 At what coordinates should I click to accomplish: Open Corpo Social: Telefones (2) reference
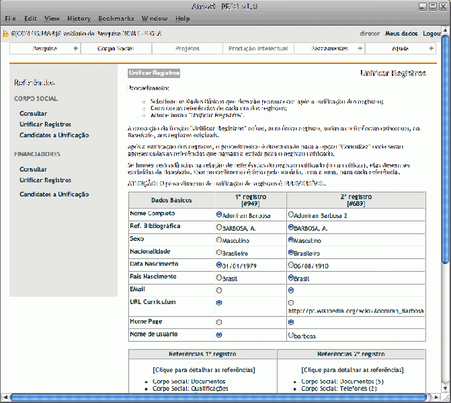(x=339, y=388)
